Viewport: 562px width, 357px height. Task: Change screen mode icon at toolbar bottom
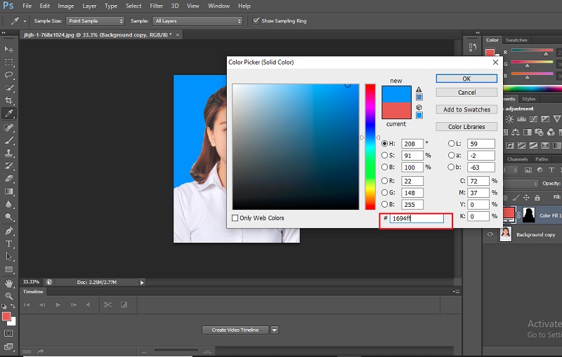click(x=9, y=346)
